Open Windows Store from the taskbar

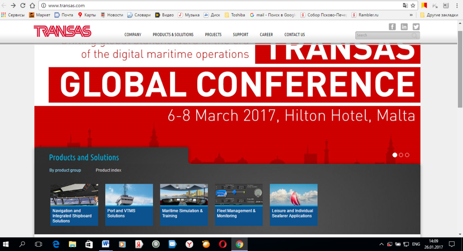tap(89, 244)
